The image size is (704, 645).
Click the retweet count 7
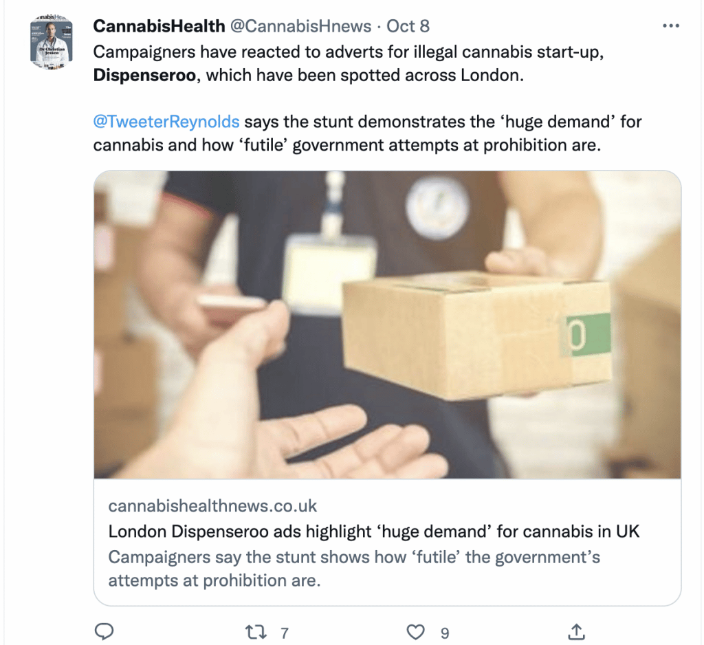[284, 633]
